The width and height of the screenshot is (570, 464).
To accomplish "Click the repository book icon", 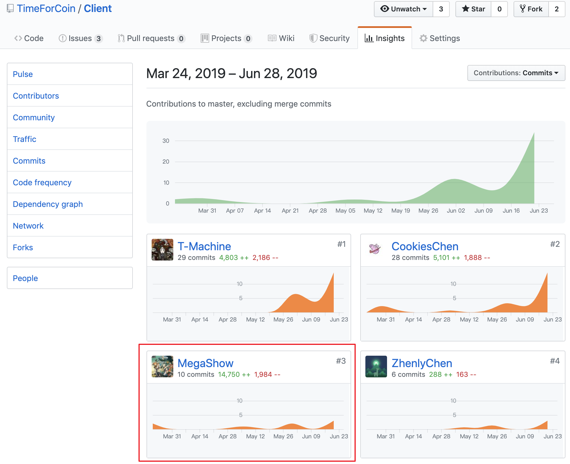I will point(10,9).
